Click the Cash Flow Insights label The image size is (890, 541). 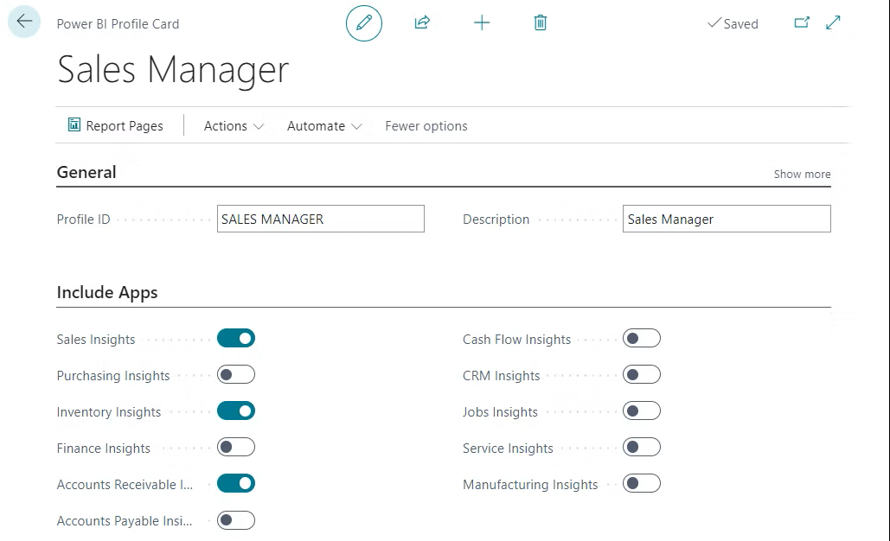point(516,339)
